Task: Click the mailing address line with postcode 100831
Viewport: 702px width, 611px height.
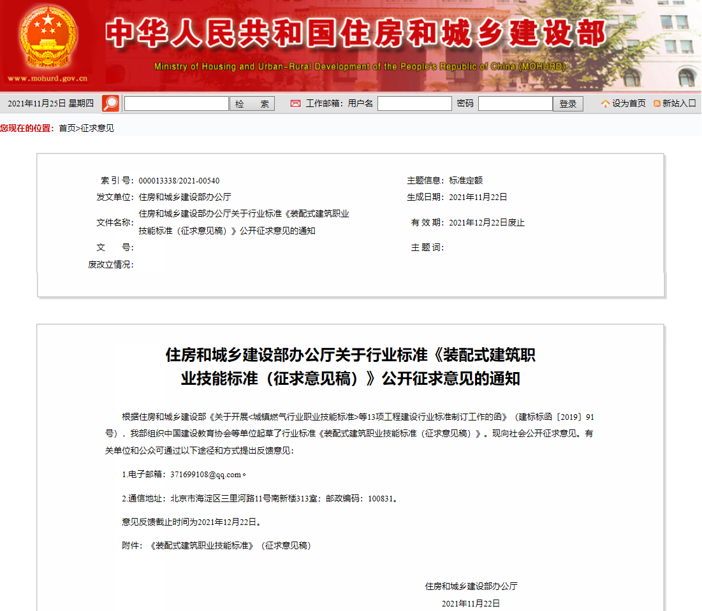Action: tap(260, 499)
